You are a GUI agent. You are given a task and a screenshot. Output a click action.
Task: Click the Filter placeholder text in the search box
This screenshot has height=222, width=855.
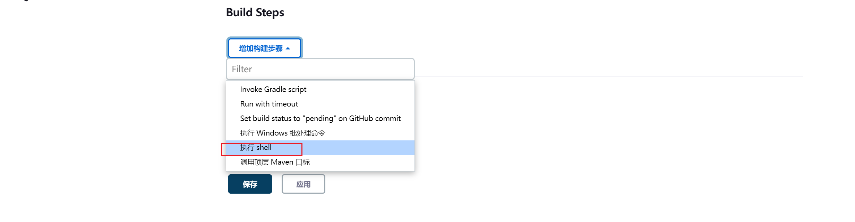pyautogui.click(x=242, y=69)
